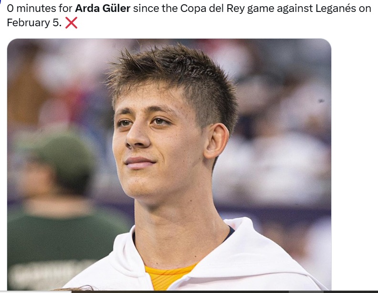Click the blurred crowd at photo's right side
This screenshot has height=293, width=378.
(284, 145)
